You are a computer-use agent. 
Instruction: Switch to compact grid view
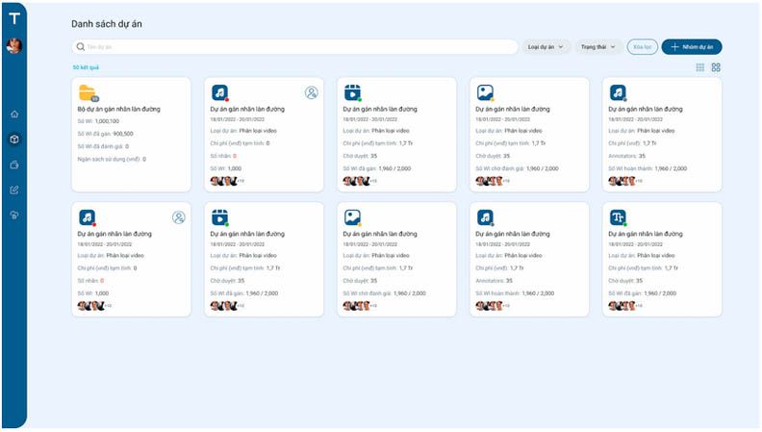[699, 67]
